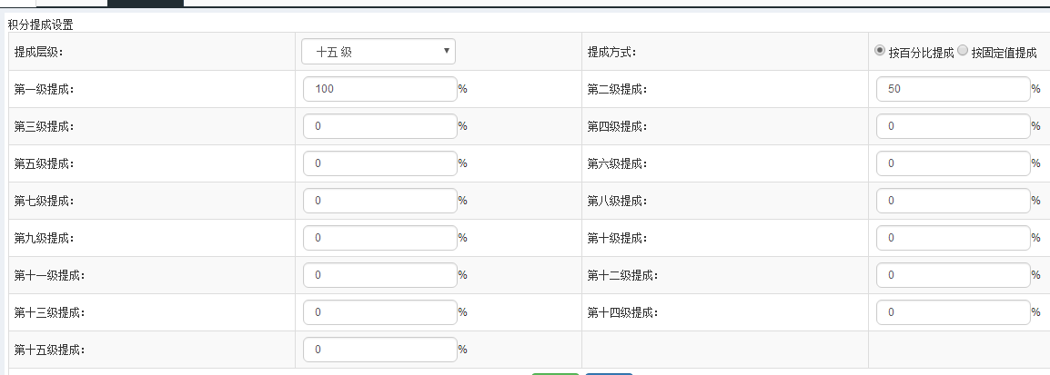This screenshot has height=375, width=1050.
Task: Click into the 第十一级提成 field
Action: (379, 275)
